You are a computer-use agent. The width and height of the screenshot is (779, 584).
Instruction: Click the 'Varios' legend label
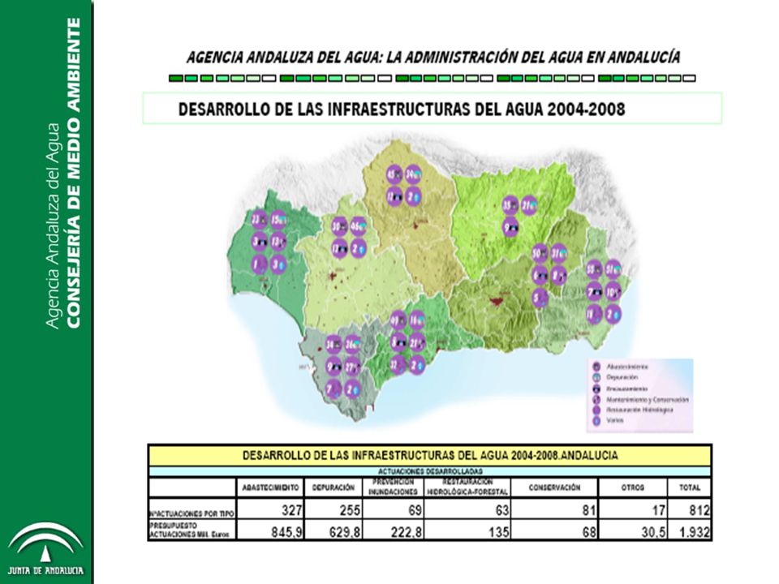click(615, 421)
